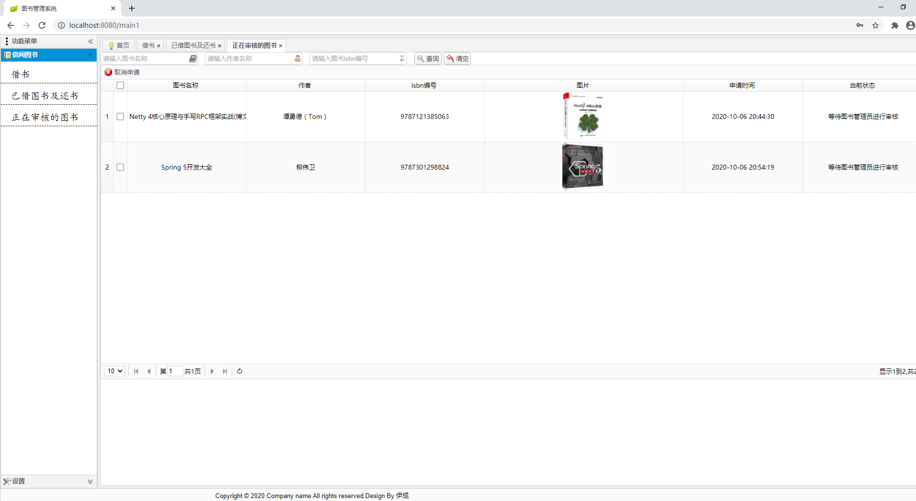Jump to last page in pagination
This screenshot has width=916, height=501.
coord(225,371)
